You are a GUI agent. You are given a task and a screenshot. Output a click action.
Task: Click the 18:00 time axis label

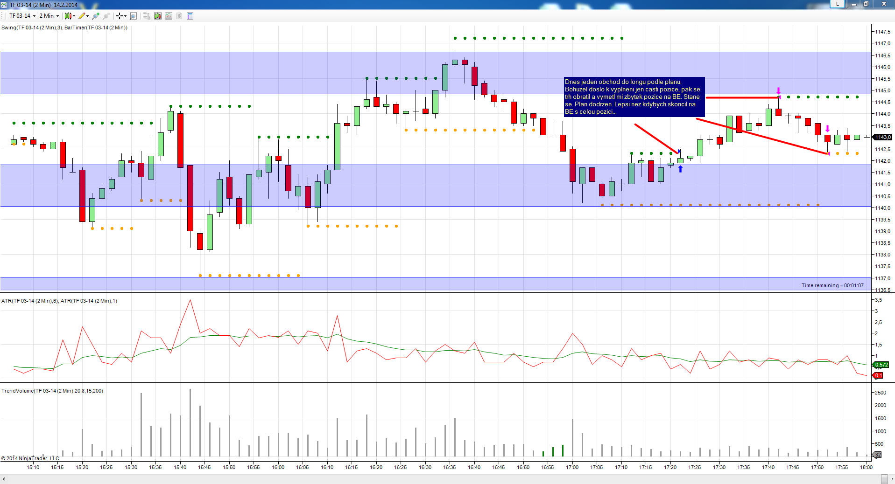click(867, 467)
